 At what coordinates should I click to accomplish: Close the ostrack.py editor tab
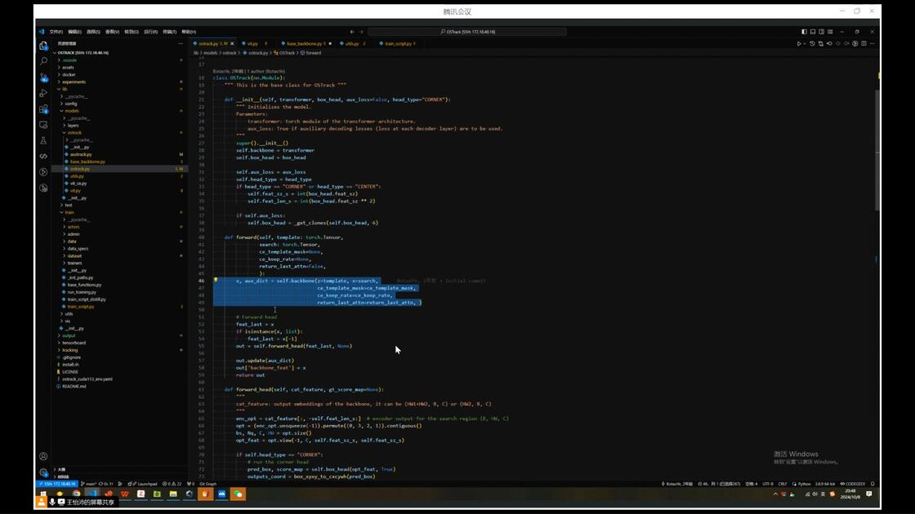tap(232, 44)
